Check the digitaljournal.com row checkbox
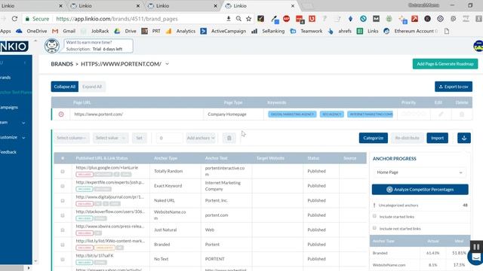 click(x=63, y=201)
